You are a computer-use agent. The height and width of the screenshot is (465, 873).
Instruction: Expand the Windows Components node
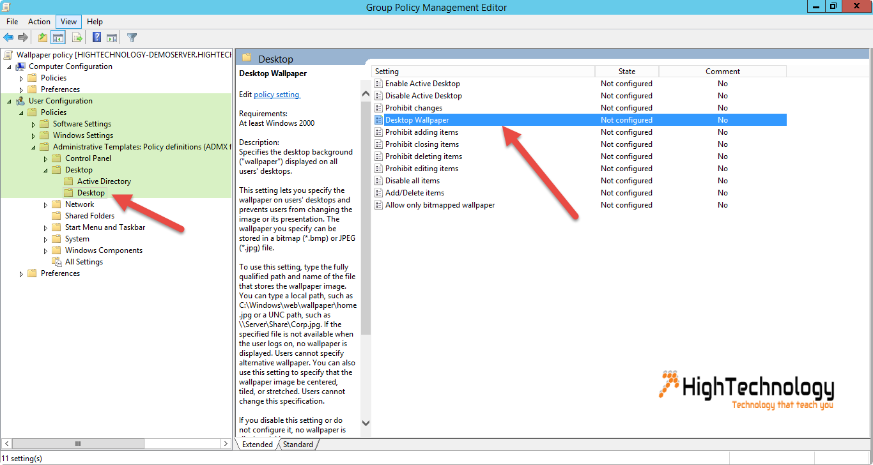pos(45,250)
